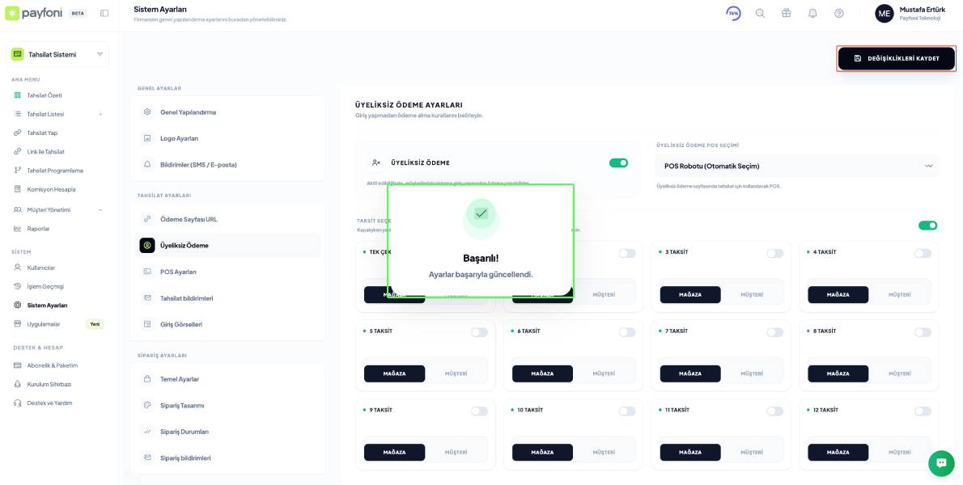
Task: Open the Tahsilat Sistemi module dropdown
Action: tap(57, 54)
